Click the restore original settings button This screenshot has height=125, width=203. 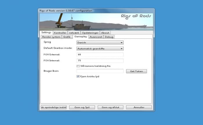pos(54,107)
